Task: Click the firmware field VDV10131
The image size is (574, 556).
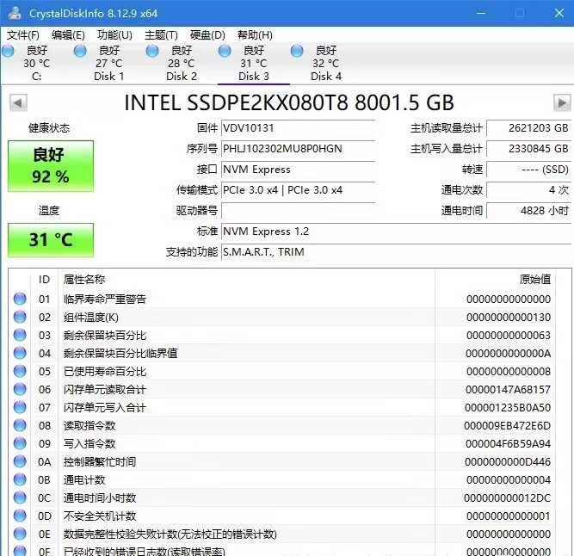Action: (298, 128)
